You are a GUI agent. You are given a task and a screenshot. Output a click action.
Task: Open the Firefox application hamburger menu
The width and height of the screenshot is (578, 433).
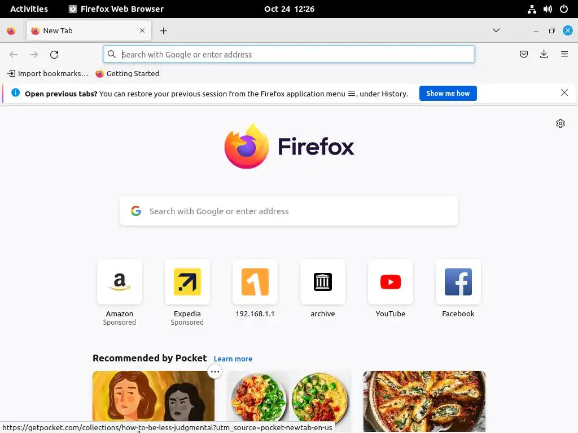tap(564, 54)
